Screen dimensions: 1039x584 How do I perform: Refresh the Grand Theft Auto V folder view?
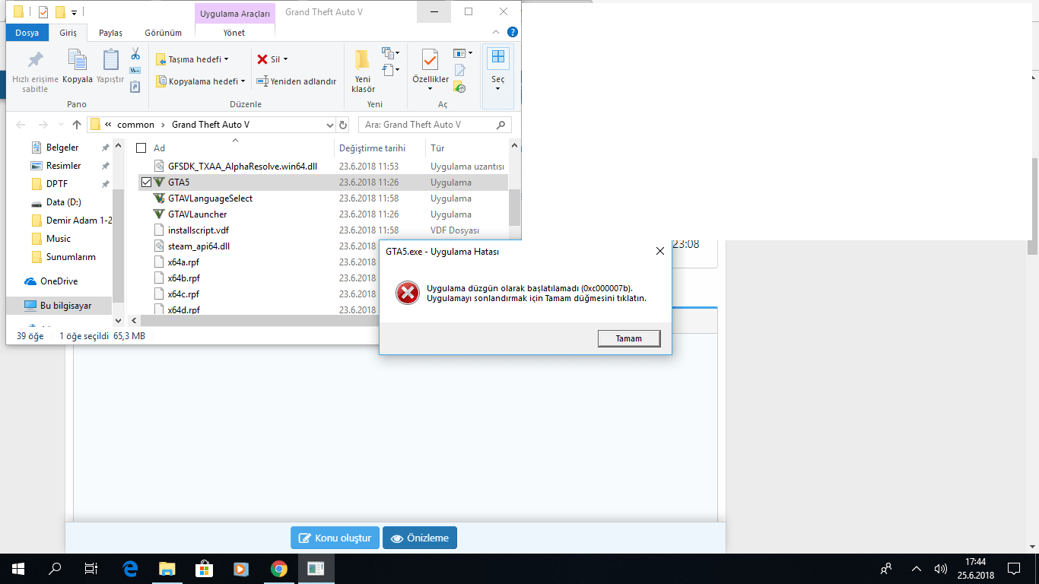click(343, 125)
